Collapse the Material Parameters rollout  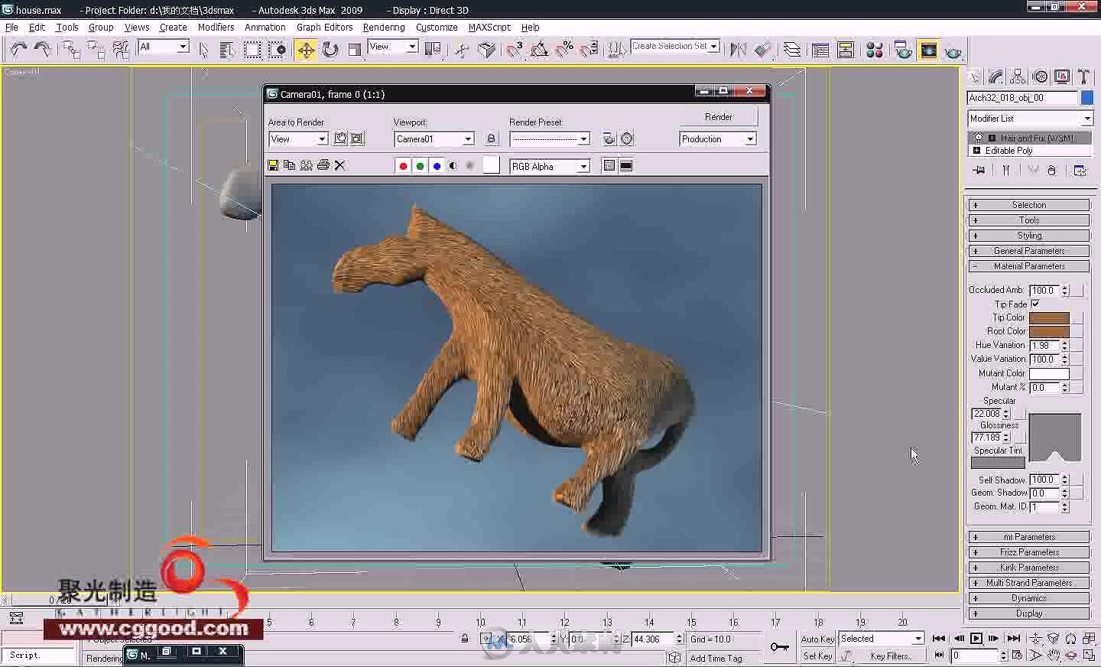tap(1029, 266)
